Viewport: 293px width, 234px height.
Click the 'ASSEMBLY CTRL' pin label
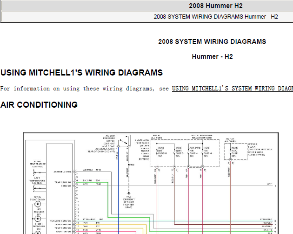coord(62,172)
